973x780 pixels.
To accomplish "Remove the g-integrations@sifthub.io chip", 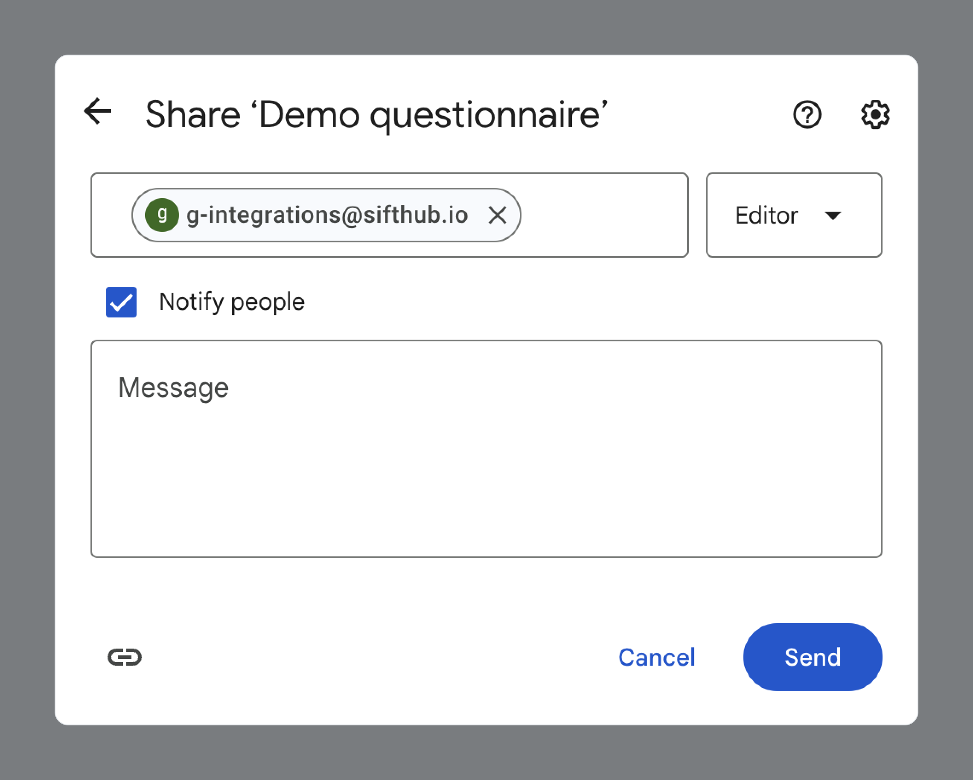I will 497,215.
